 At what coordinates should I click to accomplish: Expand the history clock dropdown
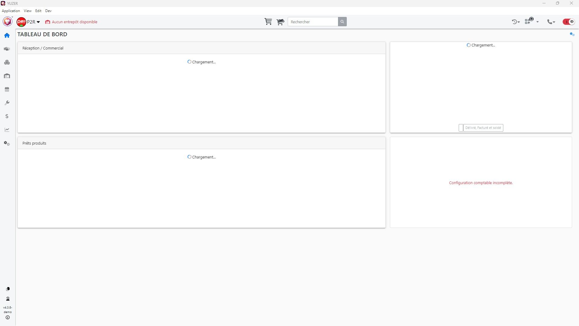point(516,22)
